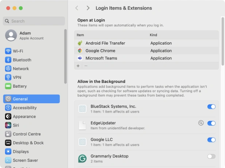Turn off the EdgeUpdater background item
This screenshot has height=168, width=225.
click(x=211, y=123)
